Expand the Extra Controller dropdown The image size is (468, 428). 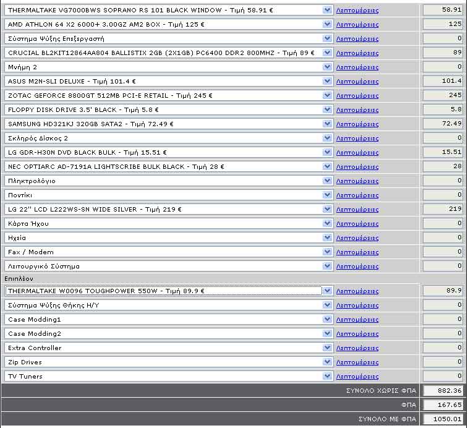pyautogui.click(x=169, y=348)
